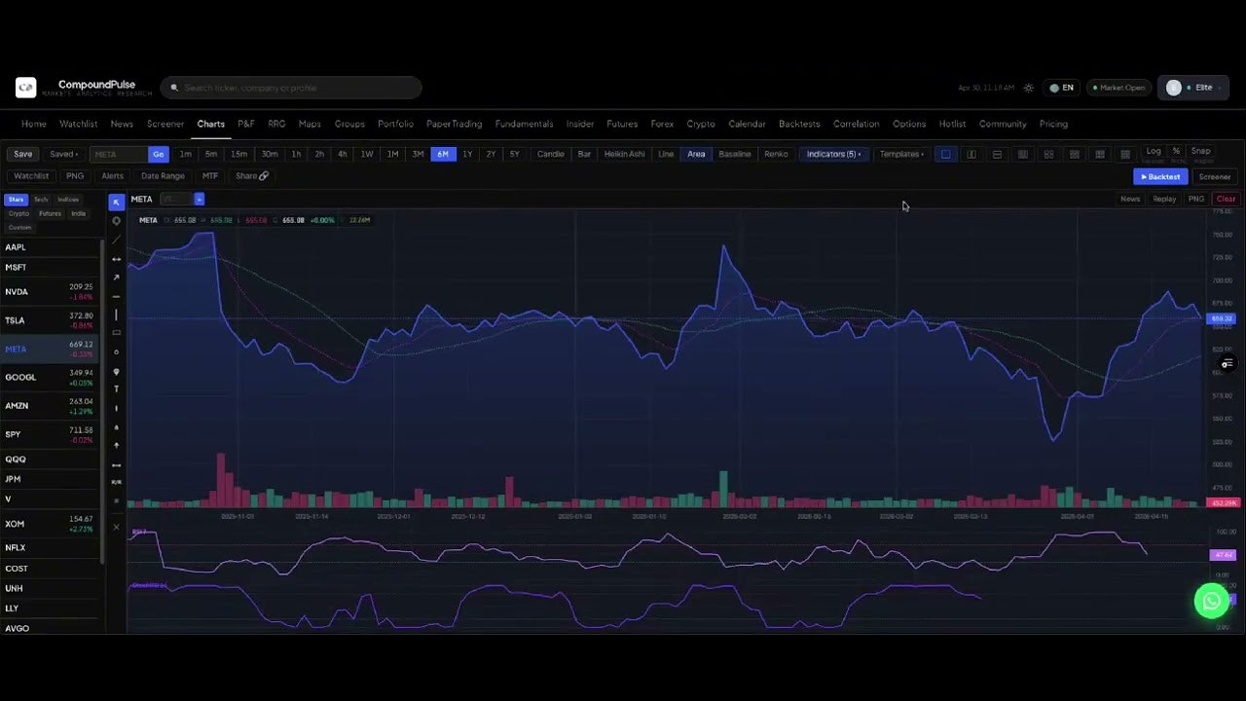Click the red Clear button
The width and height of the screenshot is (1246, 701).
click(1226, 199)
